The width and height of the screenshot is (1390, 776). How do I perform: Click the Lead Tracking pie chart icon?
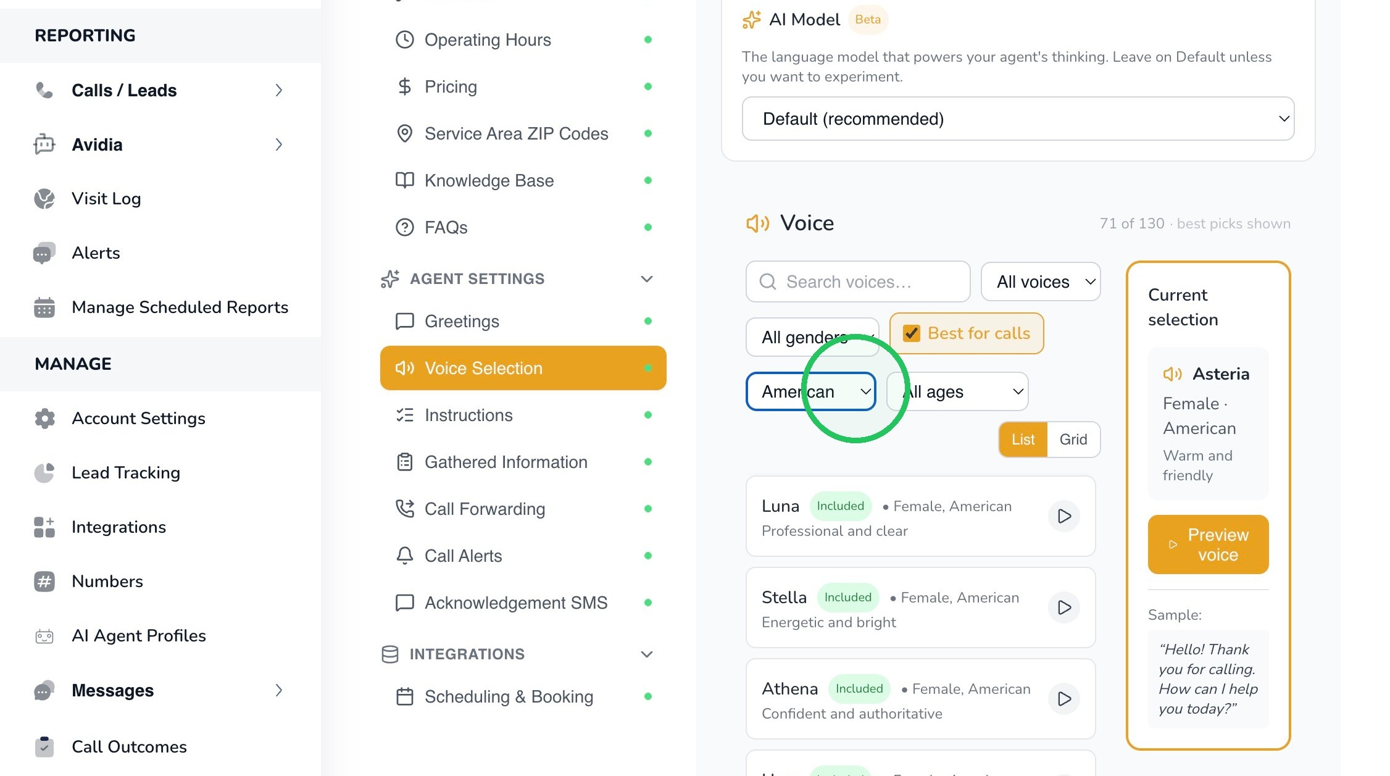44,473
